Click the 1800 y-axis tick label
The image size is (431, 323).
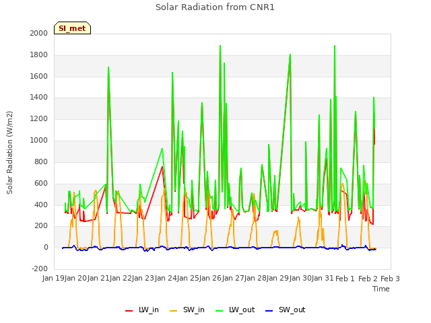point(39,55)
